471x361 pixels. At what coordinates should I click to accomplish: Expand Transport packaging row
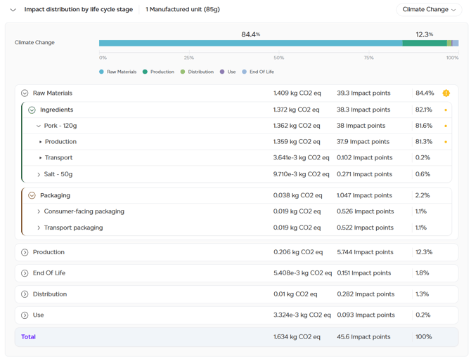(39, 228)
